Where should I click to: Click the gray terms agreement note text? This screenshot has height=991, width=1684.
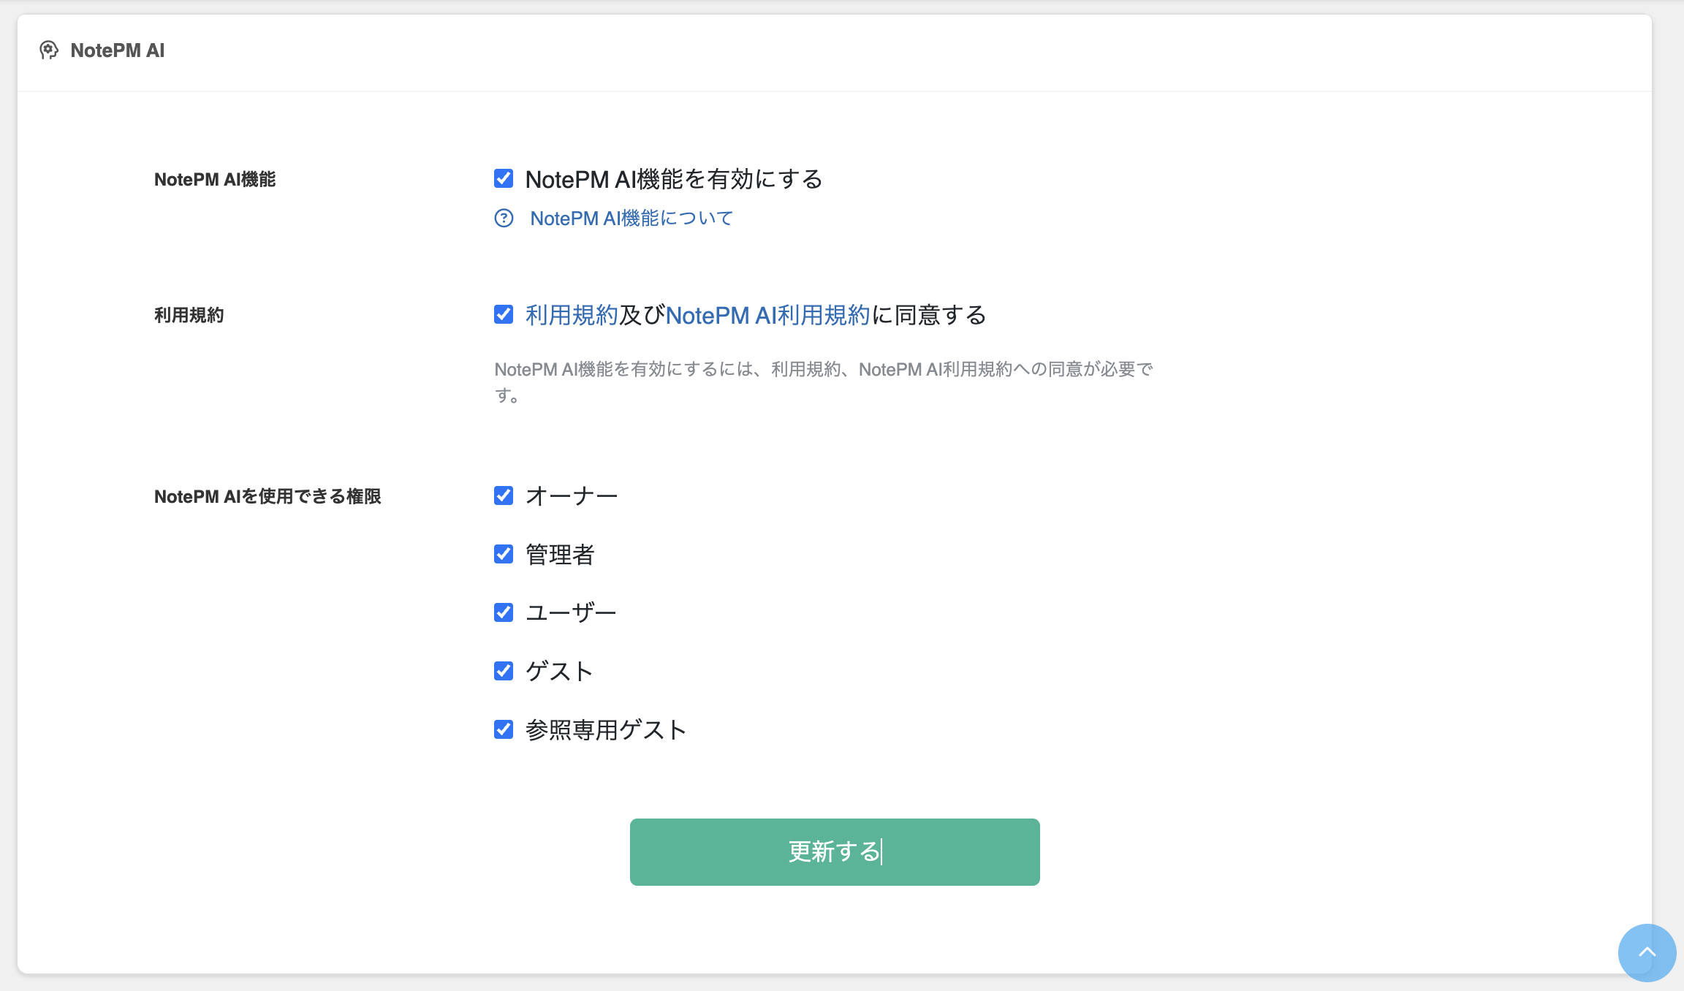(x=823, y=370)
